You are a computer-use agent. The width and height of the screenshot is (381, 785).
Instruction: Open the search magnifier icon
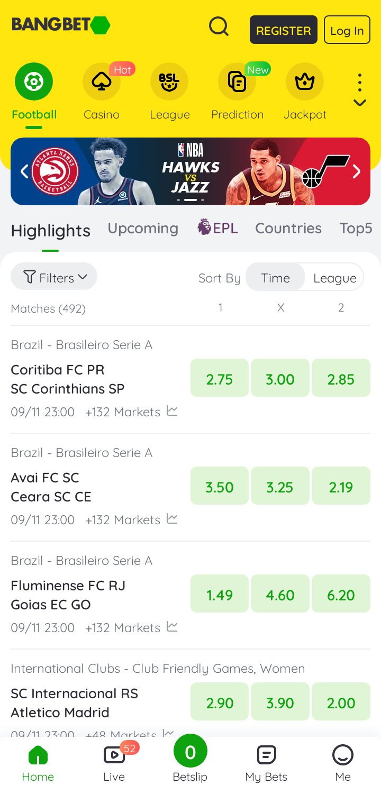click(219, 26)
